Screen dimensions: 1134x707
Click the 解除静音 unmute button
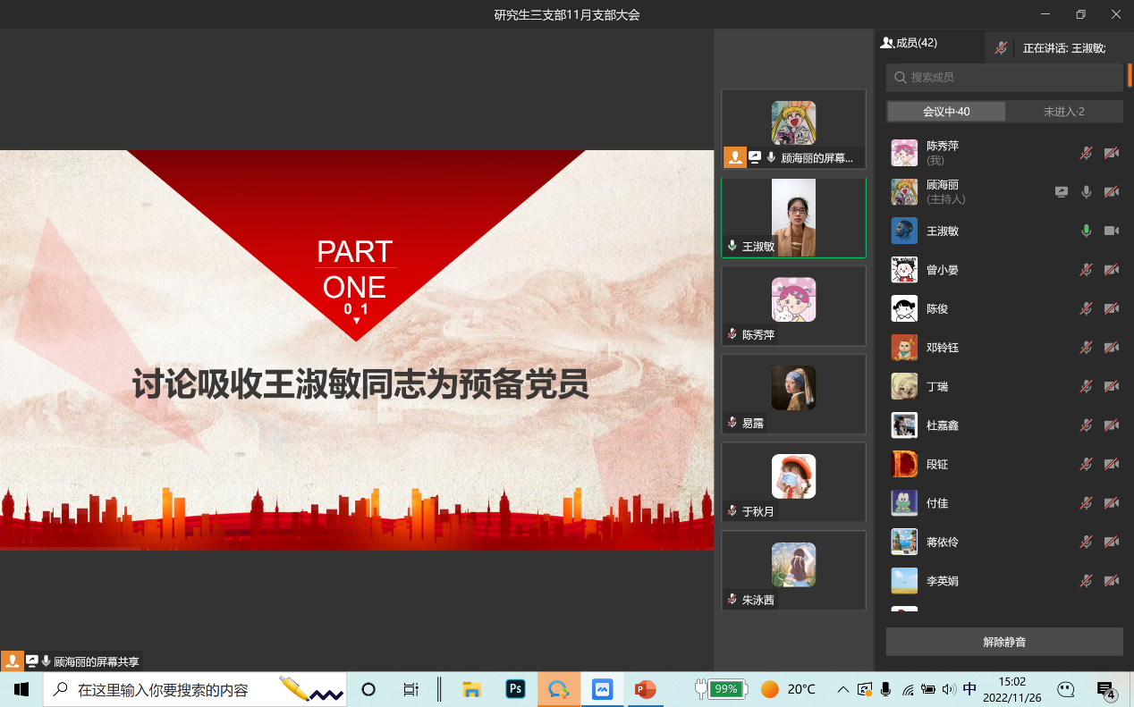(1003, 642)
